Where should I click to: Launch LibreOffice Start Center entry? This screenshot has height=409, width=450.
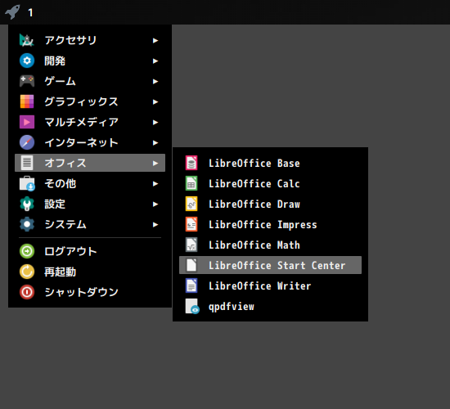tap(270, 265)
